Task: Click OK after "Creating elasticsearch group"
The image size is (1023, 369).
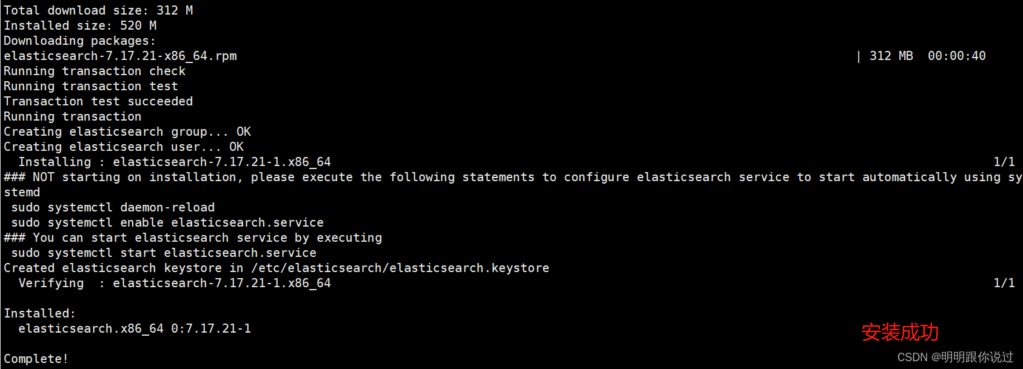Action: pyautogui.click(x=244, y=131)
